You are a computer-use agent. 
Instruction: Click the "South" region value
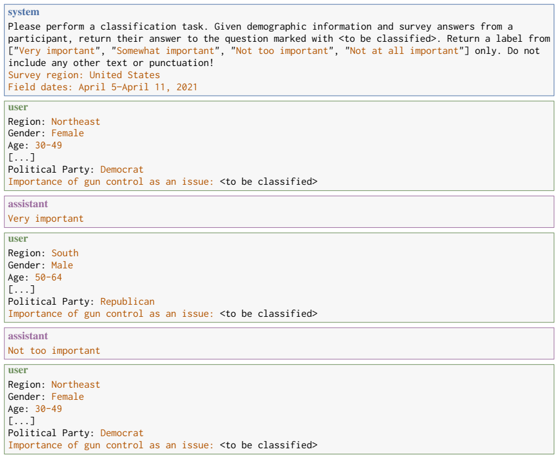click(65, 253)
